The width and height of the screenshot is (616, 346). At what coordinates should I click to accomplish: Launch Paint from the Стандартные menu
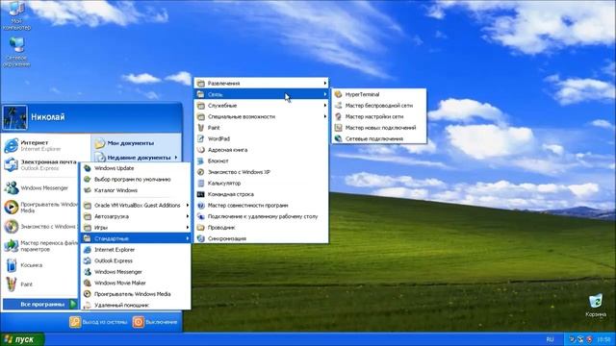click(x=261, y=128)
